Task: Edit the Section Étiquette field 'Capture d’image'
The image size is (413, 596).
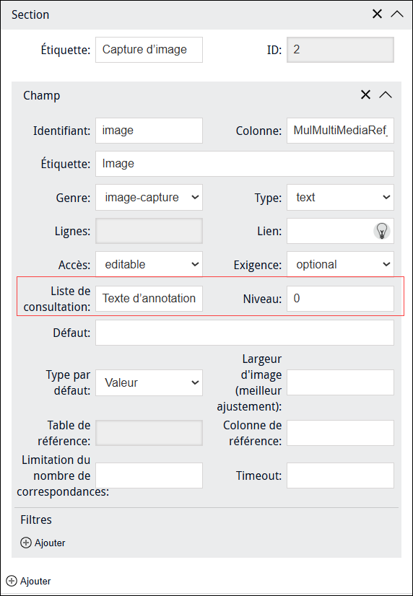Action: tap(149, 49)
